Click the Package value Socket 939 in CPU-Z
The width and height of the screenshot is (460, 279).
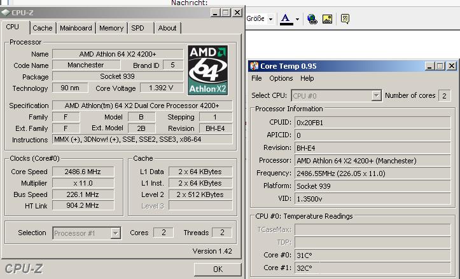pos(118,76)
